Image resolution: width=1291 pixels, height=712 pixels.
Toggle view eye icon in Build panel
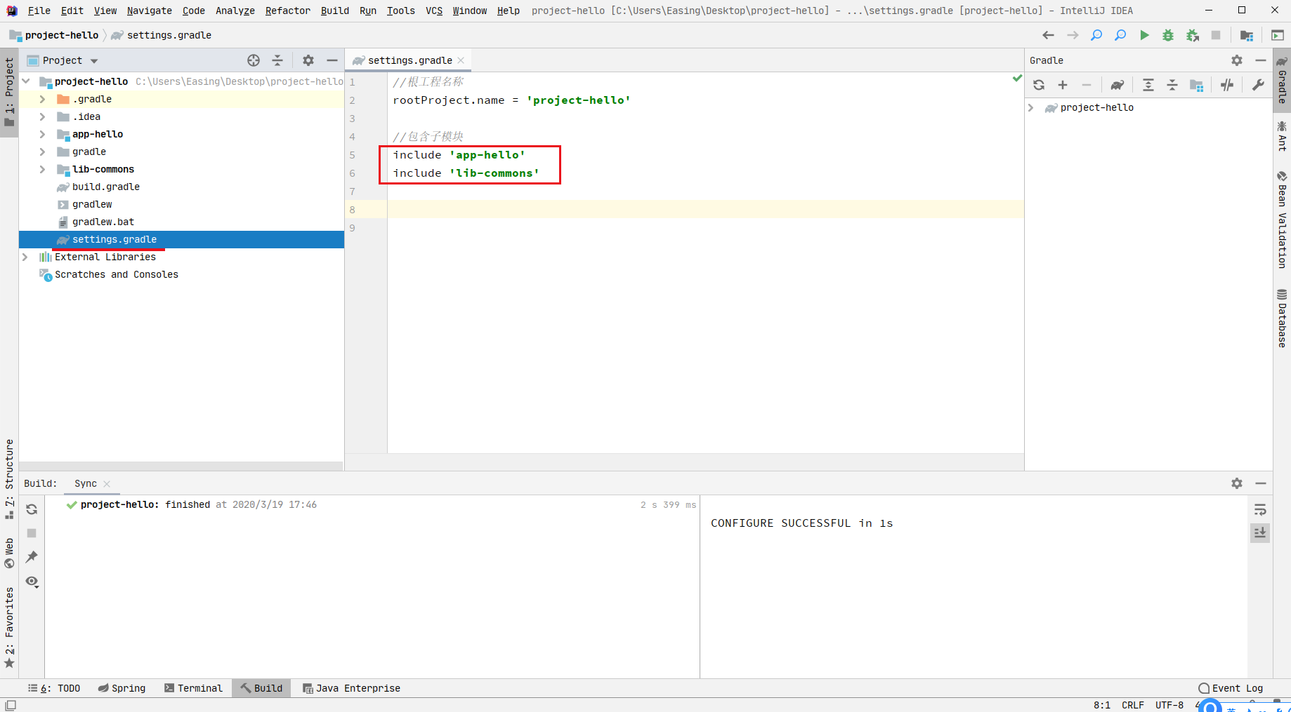[x=32, y=582]
